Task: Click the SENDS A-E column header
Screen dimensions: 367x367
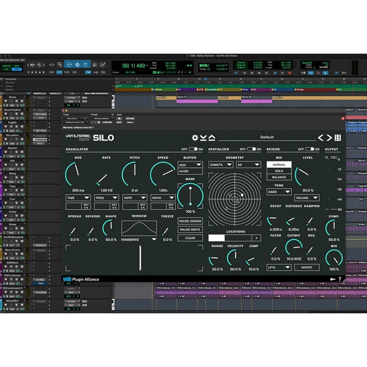Action: pos(55,94)
